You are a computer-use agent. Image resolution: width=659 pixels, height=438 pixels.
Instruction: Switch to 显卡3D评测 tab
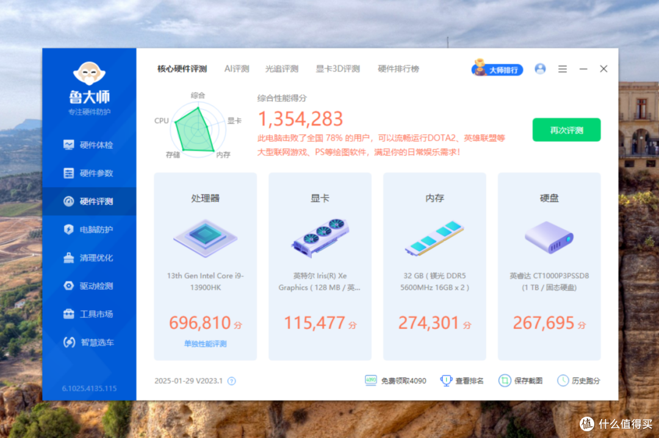click(338, 69)
